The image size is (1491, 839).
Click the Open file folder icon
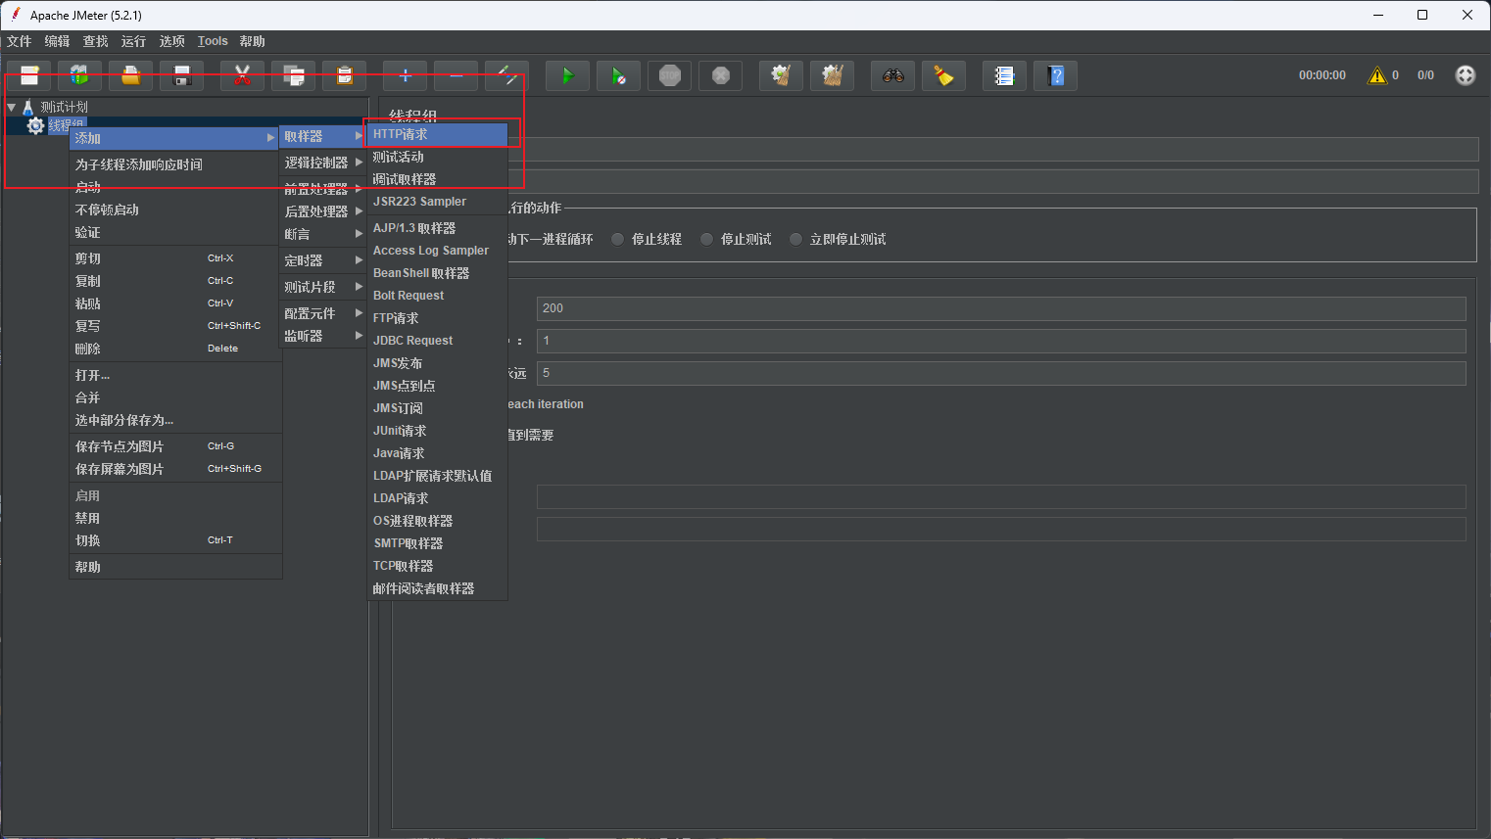tap(130, 75)
